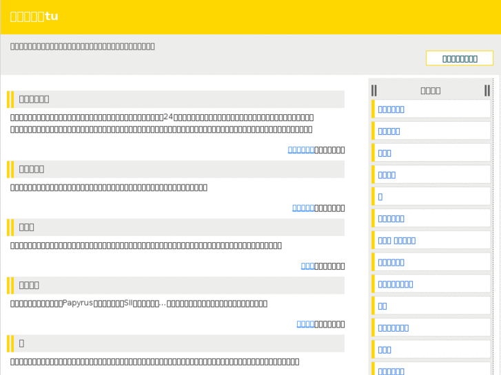Click the blue link under the Papyrus paragraph
The height and width of the screenshot is (375, 501).
[305, 324]
